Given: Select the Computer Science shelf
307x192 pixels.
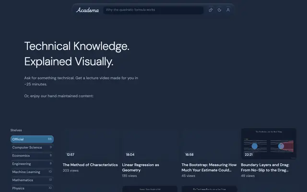Looking at the screenshot, I should coord(32,147).
